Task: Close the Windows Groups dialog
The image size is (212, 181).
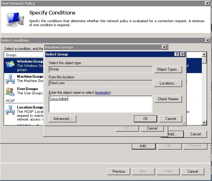Action: [x=164, y=47]
